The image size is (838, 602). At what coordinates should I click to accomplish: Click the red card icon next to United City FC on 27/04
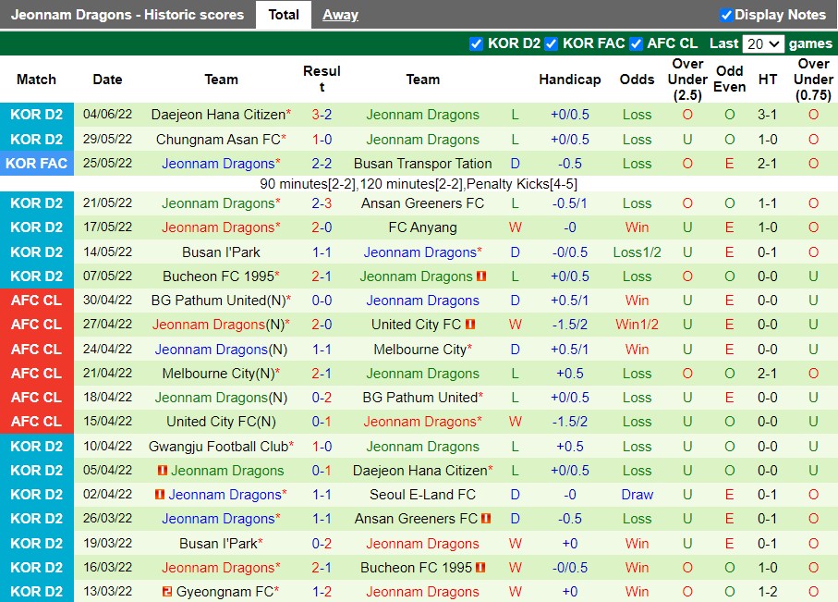pyautogui.click(x=472, y=325)
